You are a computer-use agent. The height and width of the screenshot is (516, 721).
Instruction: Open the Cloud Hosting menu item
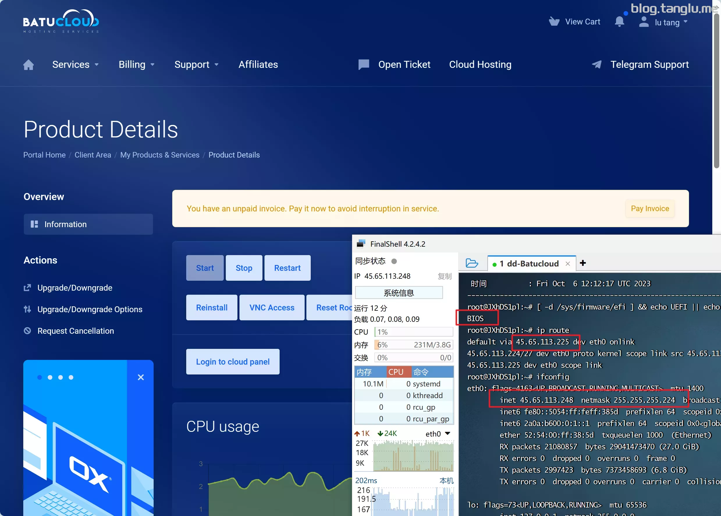tap(480, 65)
